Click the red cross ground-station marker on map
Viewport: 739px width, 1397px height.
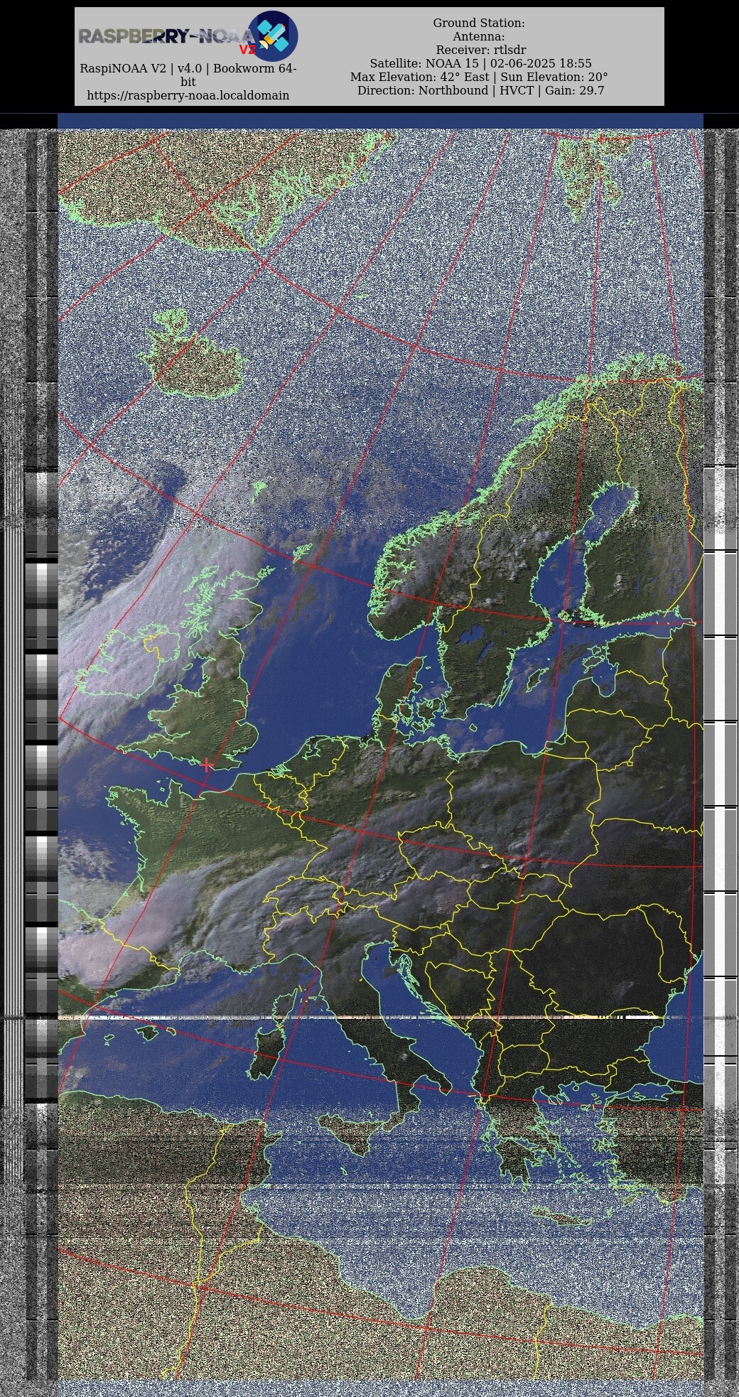(x=207, y=765)
